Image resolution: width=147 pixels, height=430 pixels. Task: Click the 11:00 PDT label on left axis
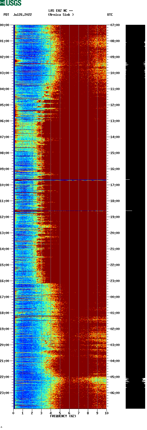point(5,201)
